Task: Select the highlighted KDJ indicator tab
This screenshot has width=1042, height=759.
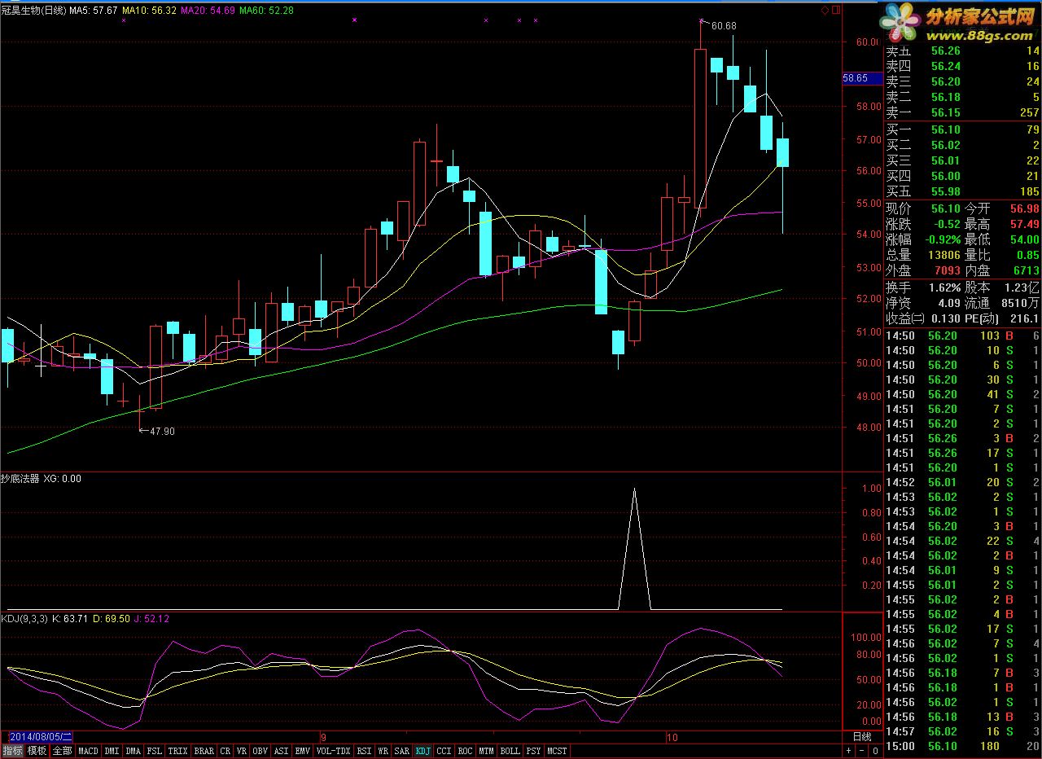Action: [x=423, y=751]
